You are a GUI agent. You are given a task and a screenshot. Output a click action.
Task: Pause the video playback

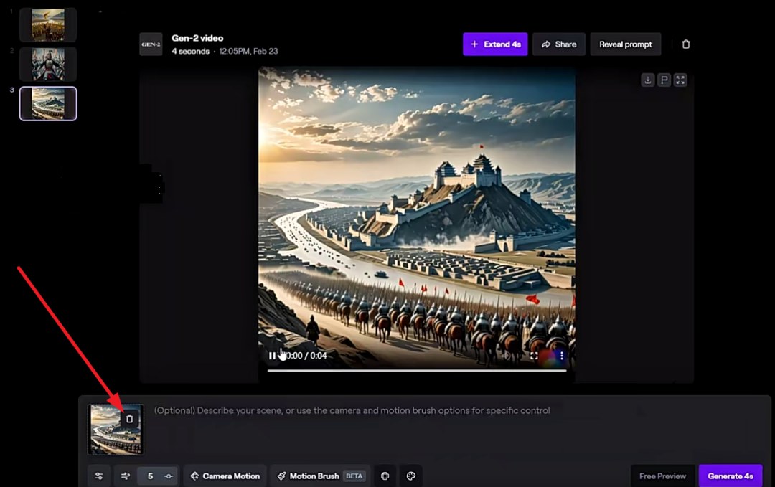coord(272,356)
